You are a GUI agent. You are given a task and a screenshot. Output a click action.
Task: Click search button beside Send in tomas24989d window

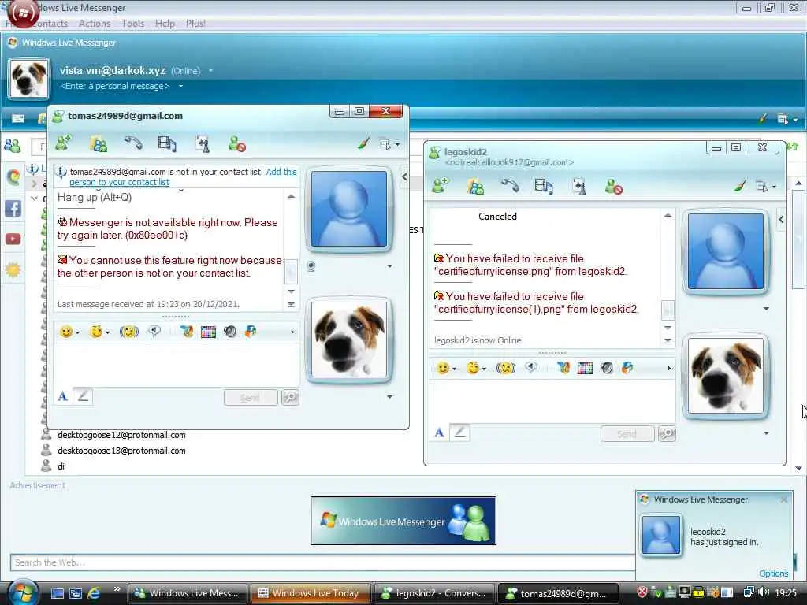tap(290, 397)
